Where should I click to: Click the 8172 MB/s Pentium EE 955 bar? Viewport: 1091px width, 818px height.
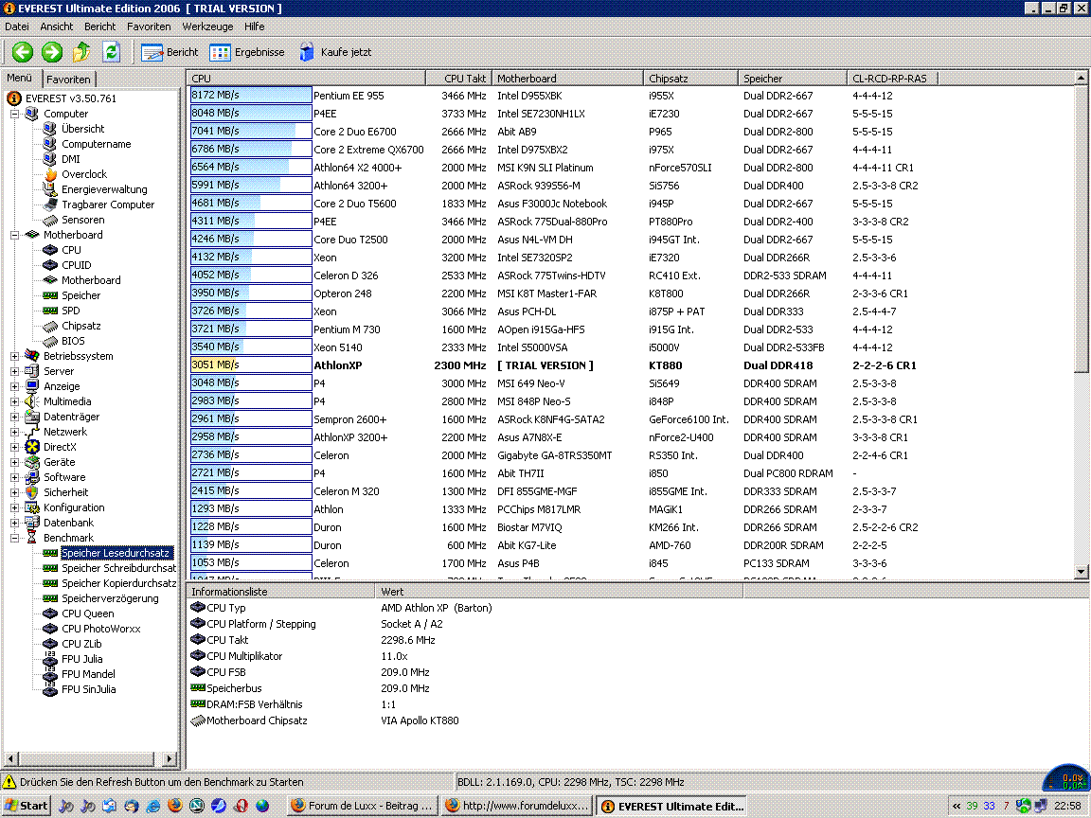pyautogui.click(x=251, y=96)
